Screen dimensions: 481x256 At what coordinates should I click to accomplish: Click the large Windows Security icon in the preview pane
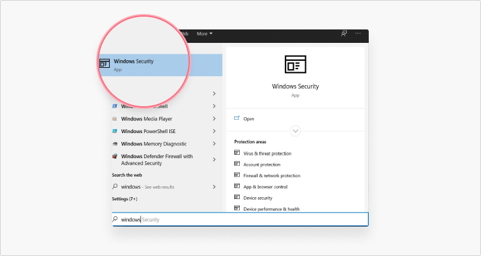tap(296, 64)
